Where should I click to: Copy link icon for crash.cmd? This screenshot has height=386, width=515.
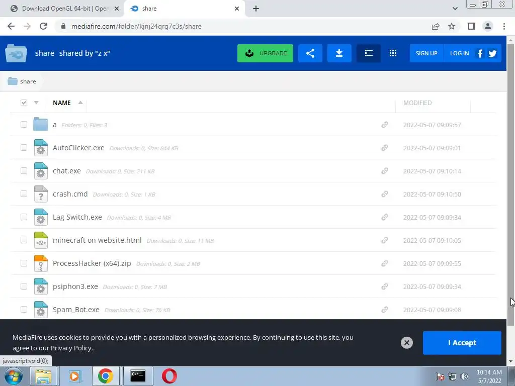tap(385, 194)
